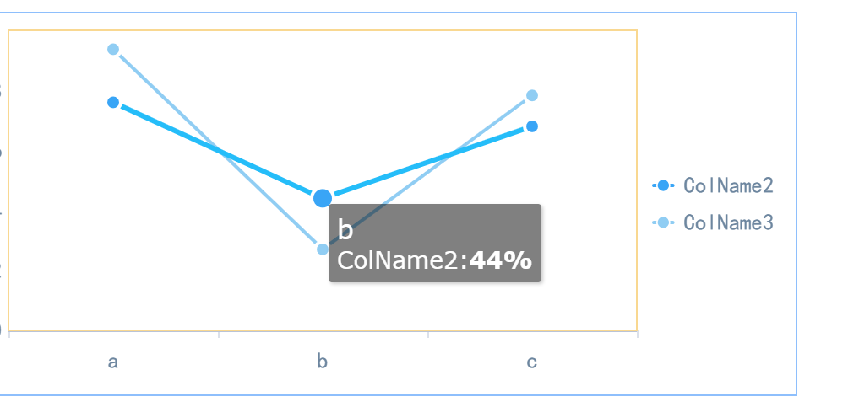Click the ColName2 legend marker icon
Screen dimensions: 859x418
[663, 185]
